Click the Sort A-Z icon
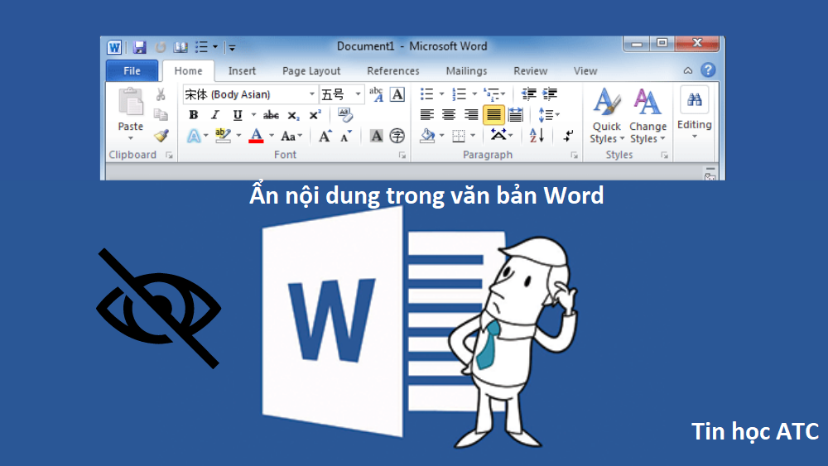 tap(537, 137)
